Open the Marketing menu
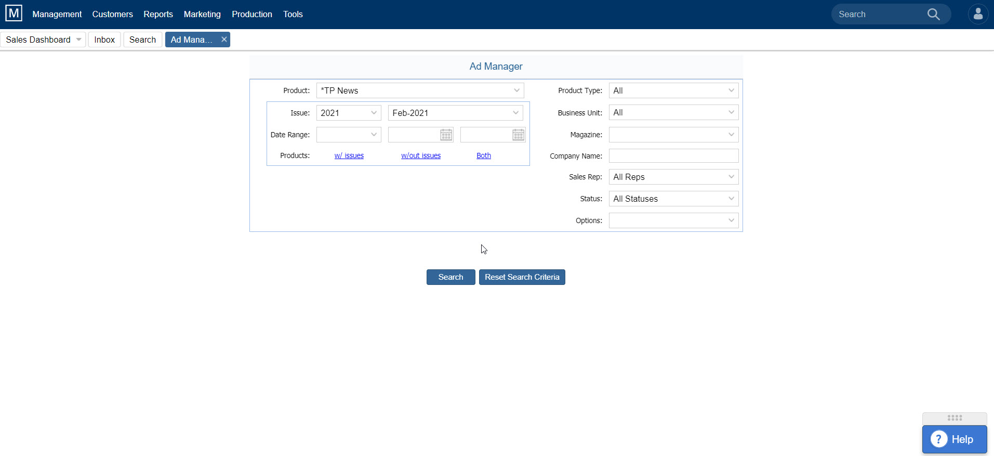The height and width of the screenshot is (456, 994). (x=202, y=14)
